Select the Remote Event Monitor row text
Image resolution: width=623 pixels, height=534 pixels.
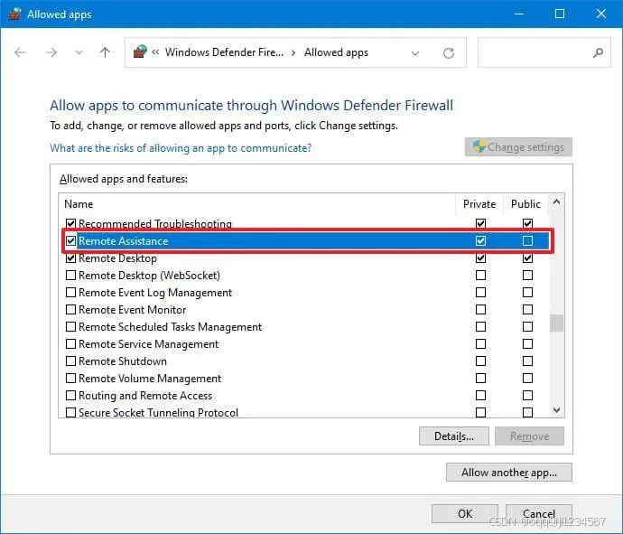coord(133,309)
